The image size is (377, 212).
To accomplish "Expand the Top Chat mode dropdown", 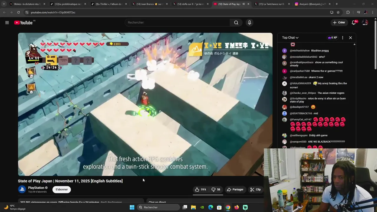I will (290, 38).
